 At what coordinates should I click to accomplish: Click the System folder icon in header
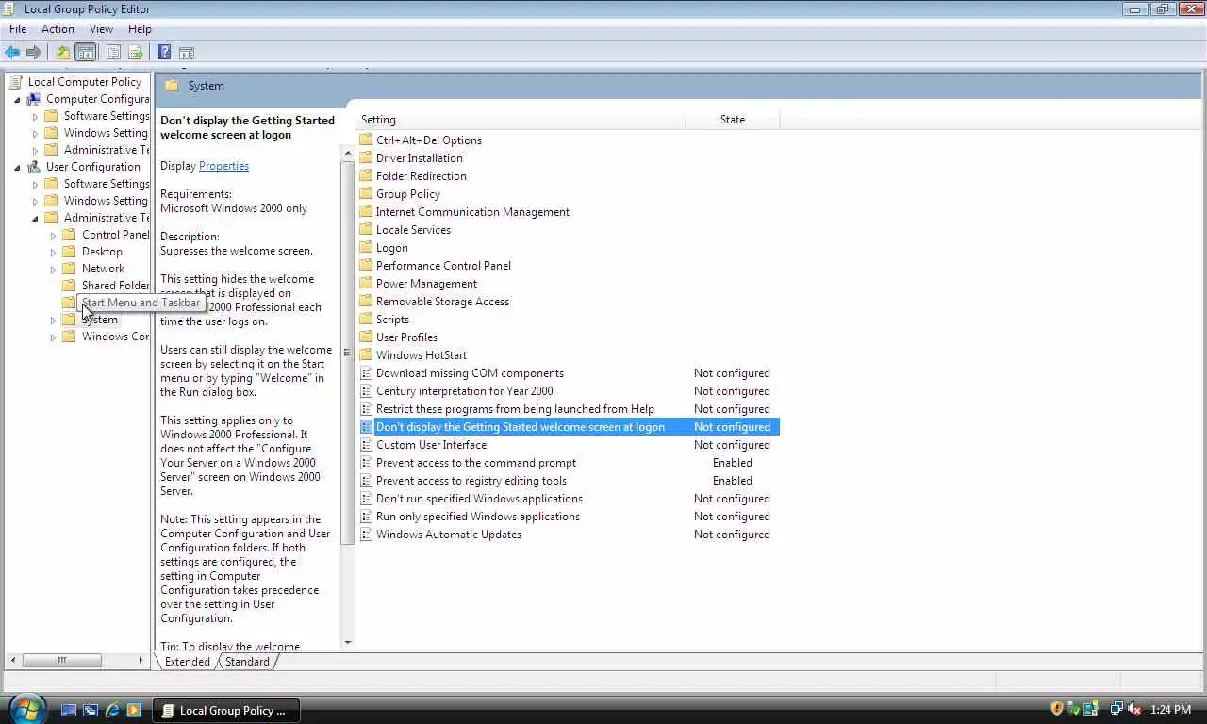click(x=172, y=86)
